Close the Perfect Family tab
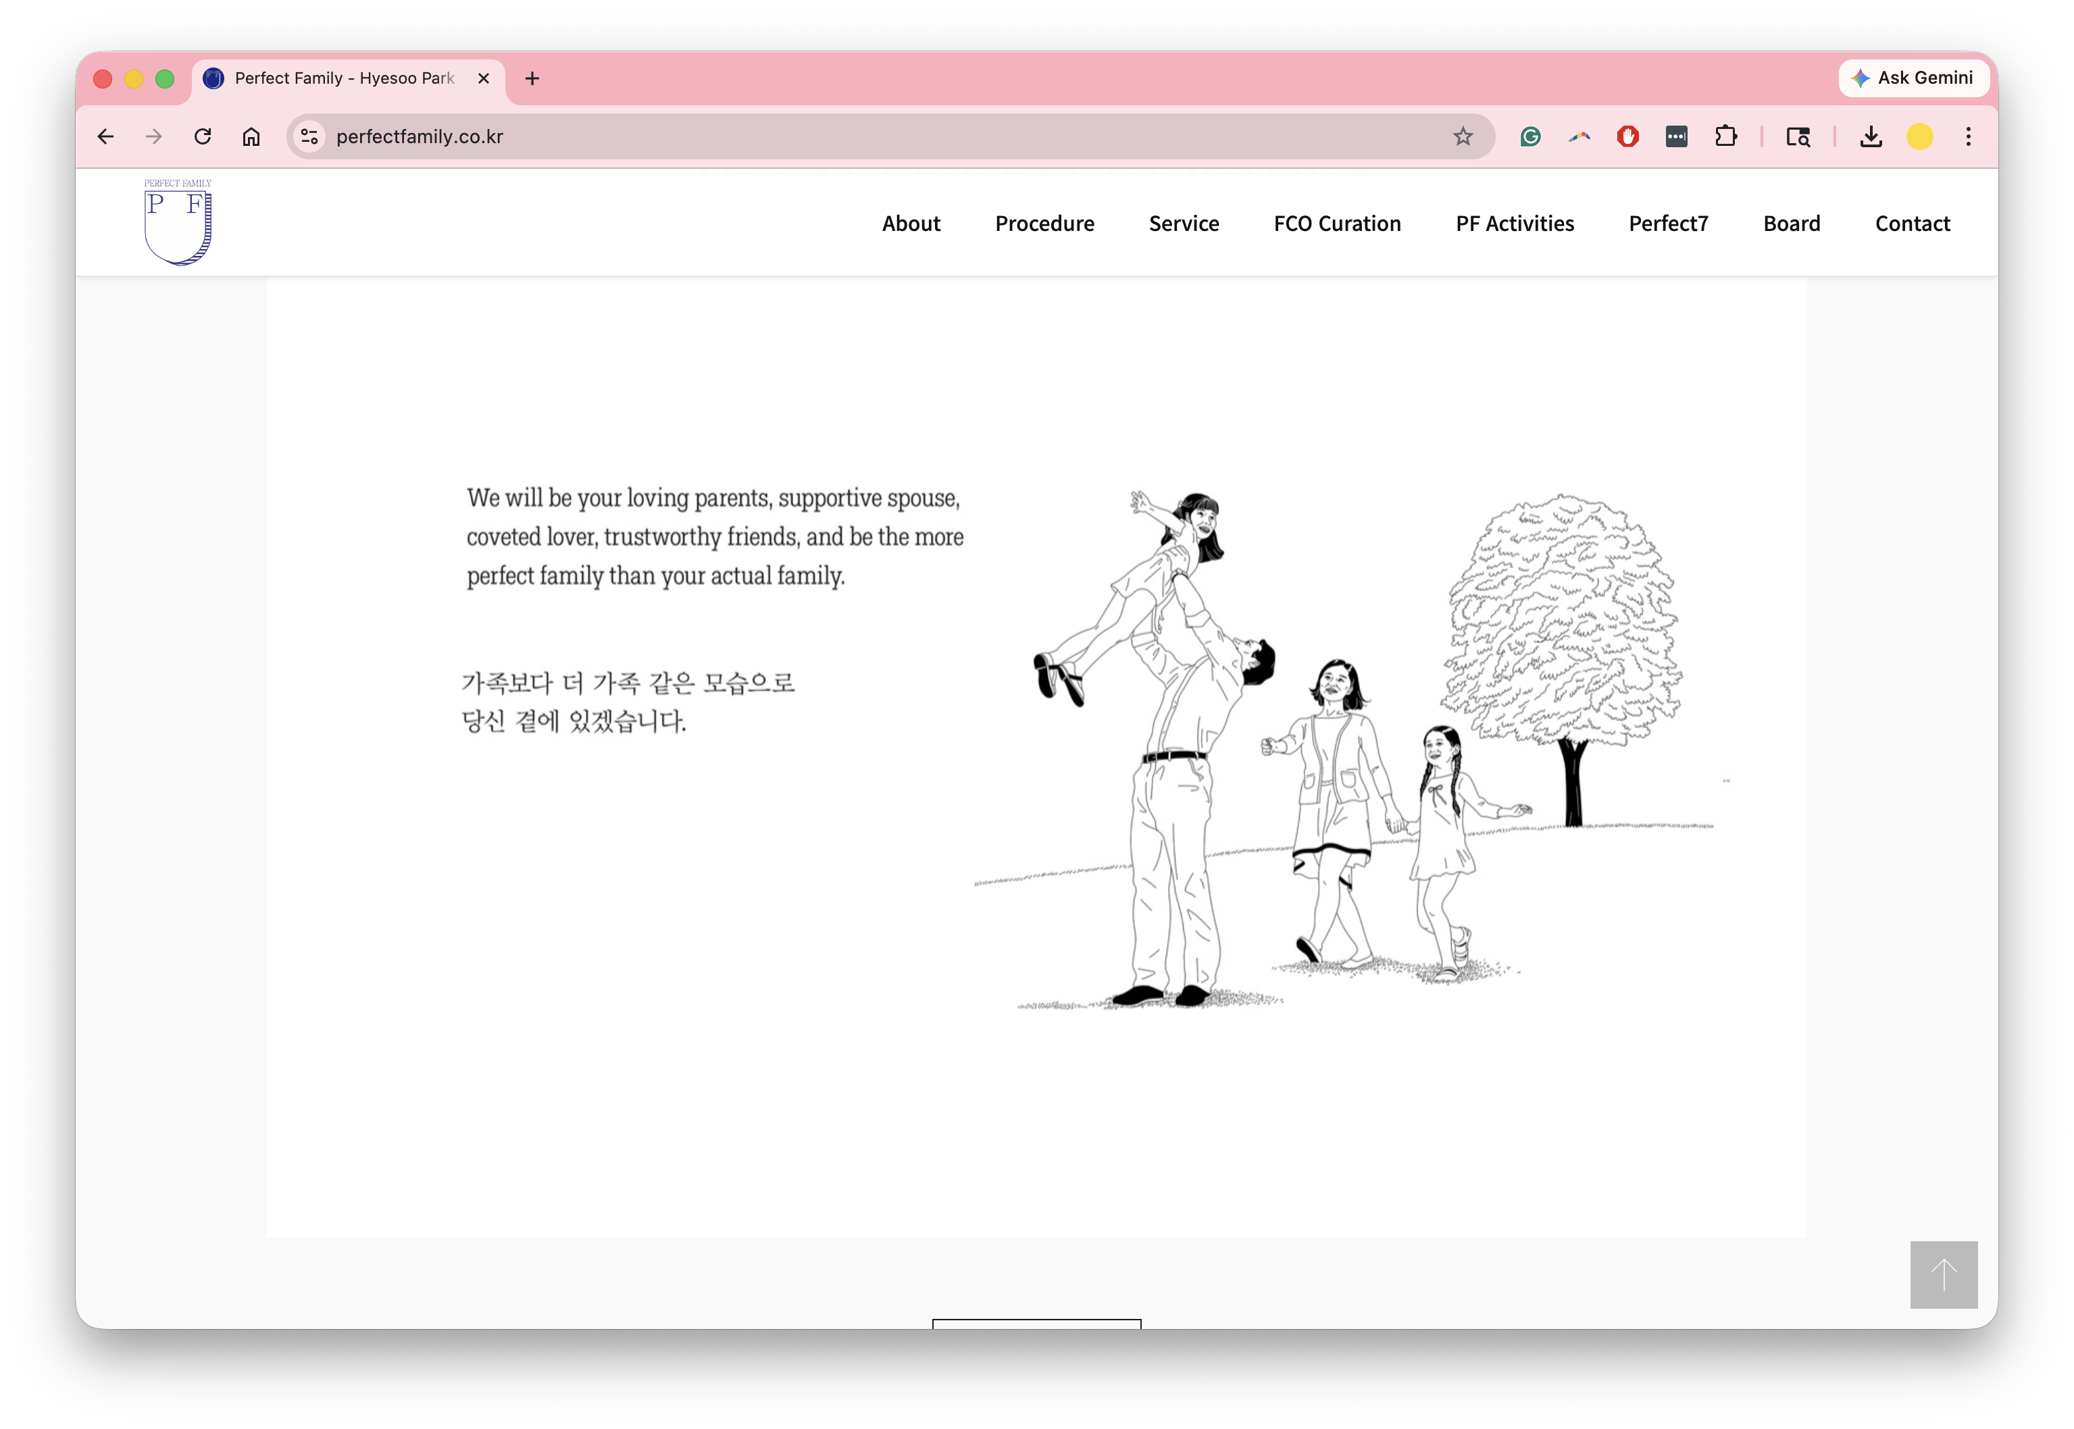 484,79
